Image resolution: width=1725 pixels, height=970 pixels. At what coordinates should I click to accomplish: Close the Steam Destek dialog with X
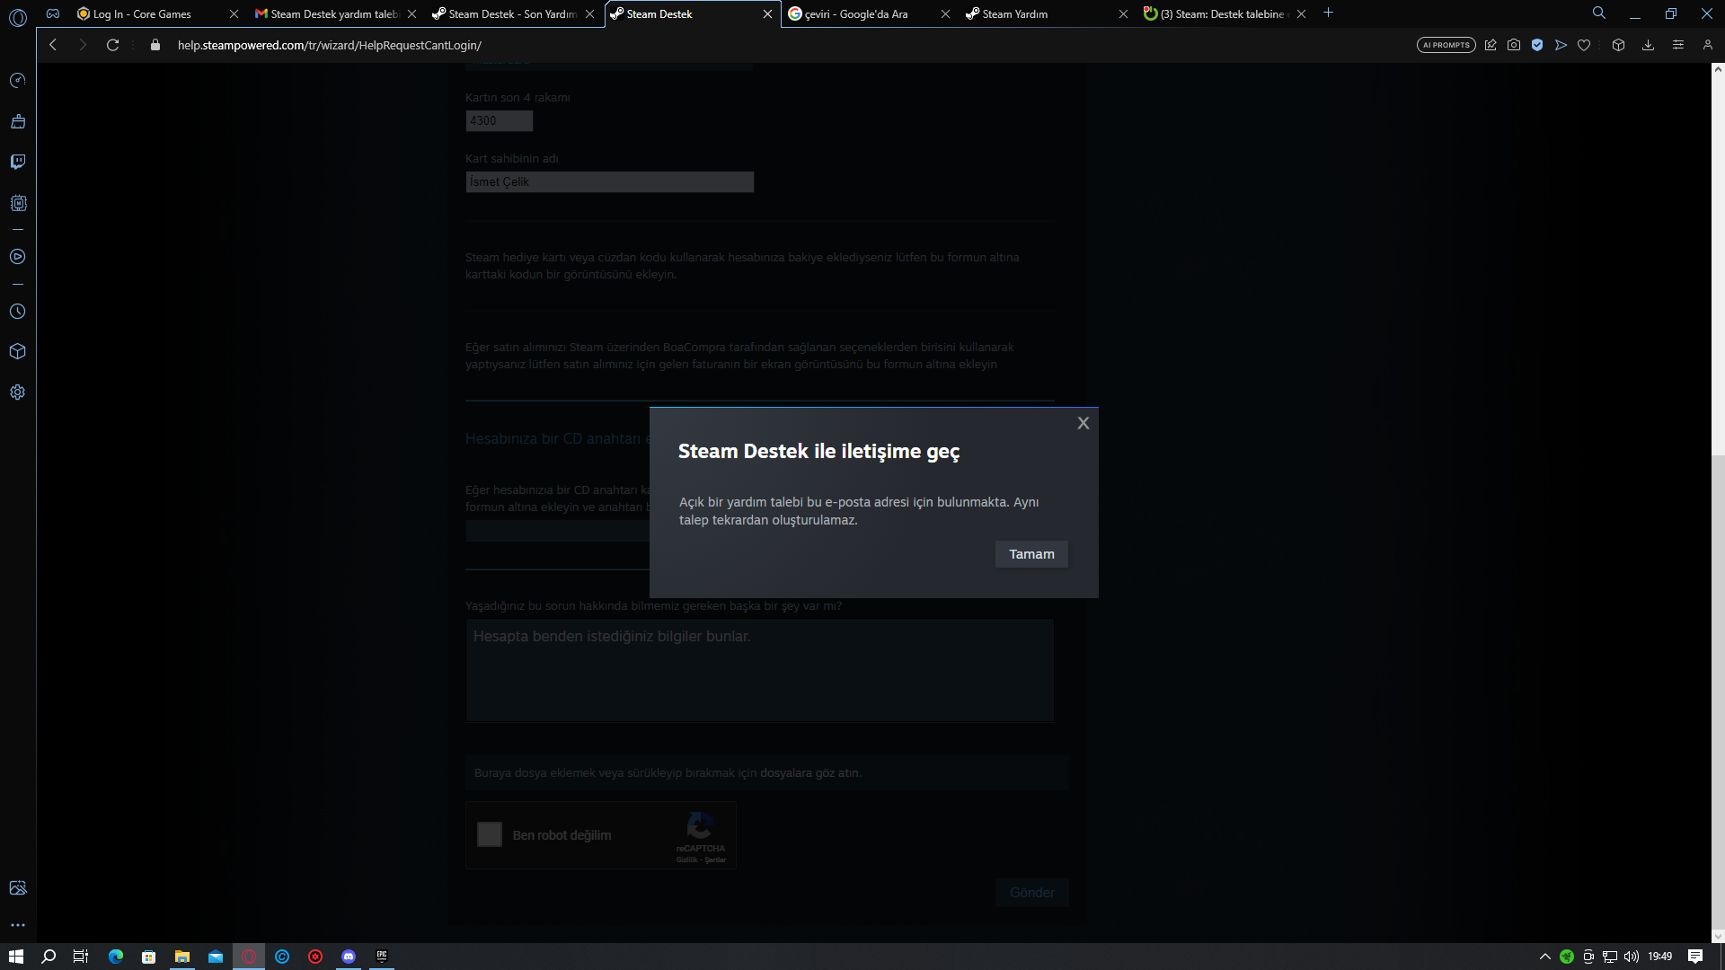click(1083, 423)
